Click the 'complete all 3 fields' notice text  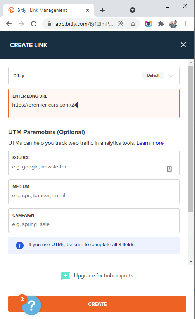(82, 245)
